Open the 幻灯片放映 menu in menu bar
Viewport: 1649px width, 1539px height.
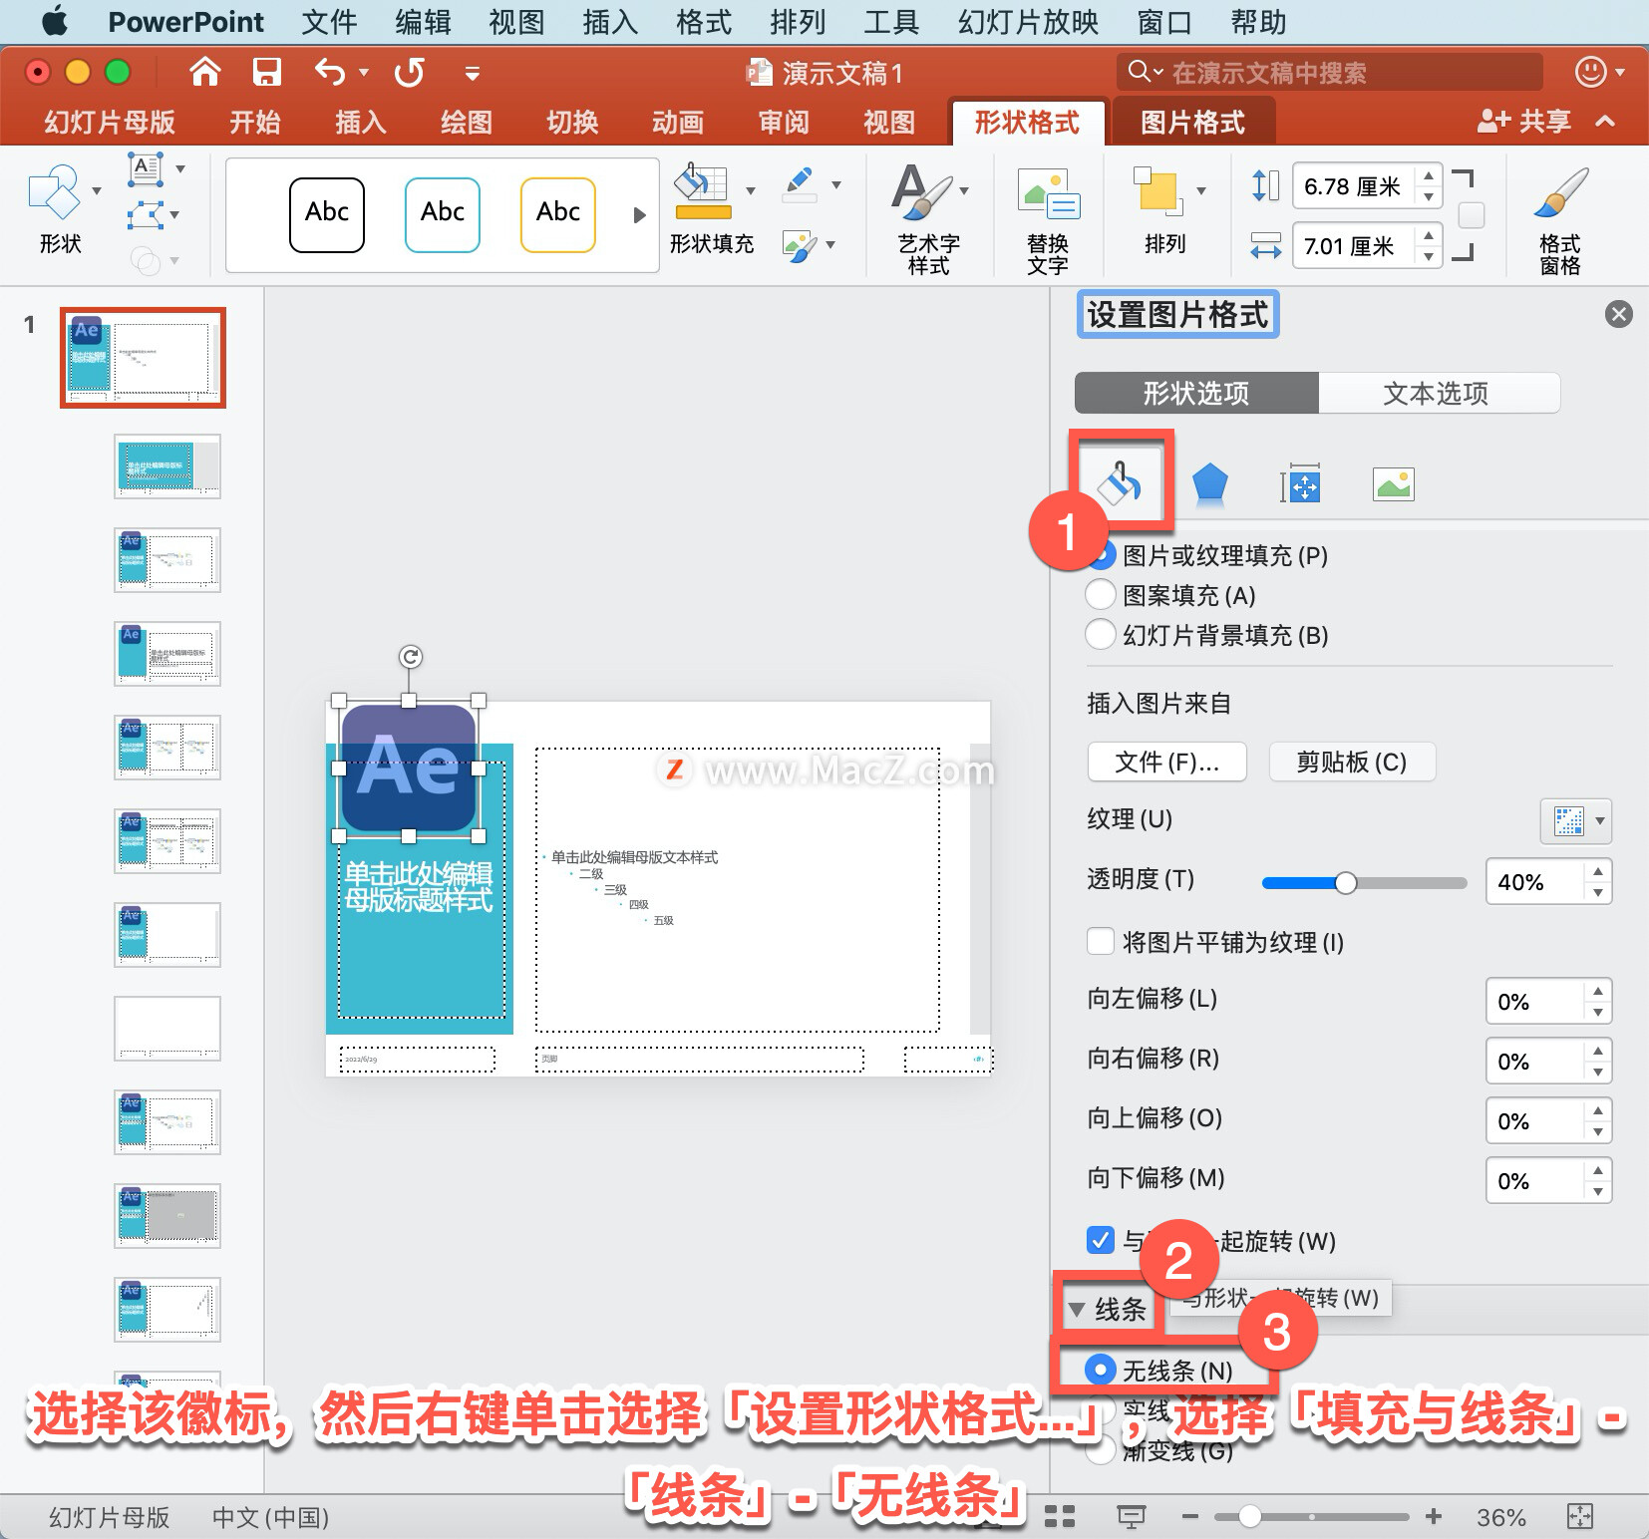[1028, 22]
